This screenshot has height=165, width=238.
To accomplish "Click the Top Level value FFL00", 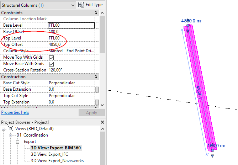I will point(71,38).
